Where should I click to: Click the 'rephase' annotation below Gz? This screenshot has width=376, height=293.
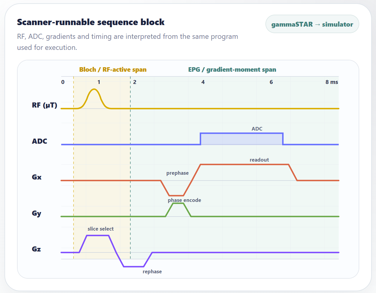pyautogui.click(x=152, y=271)
